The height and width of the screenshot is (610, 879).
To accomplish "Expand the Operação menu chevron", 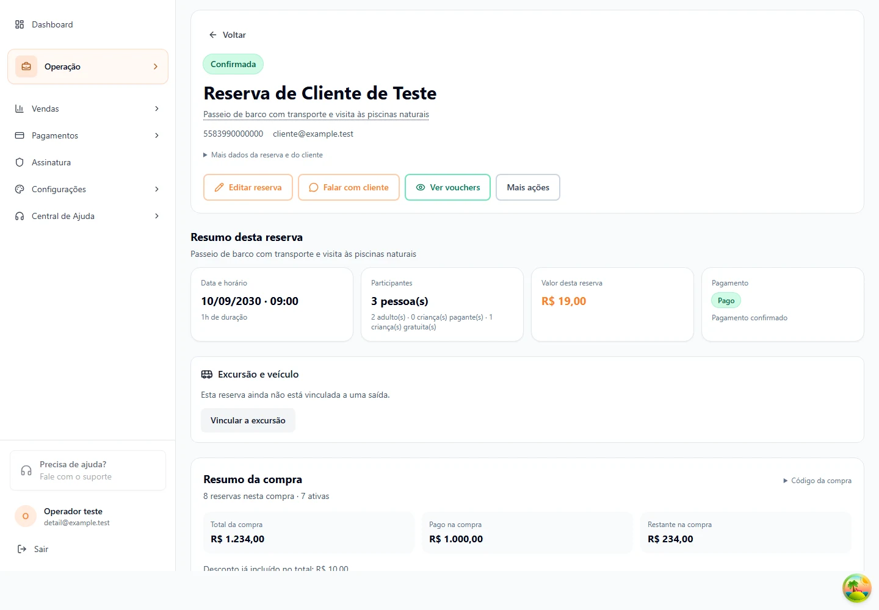I will click(156, 66).
